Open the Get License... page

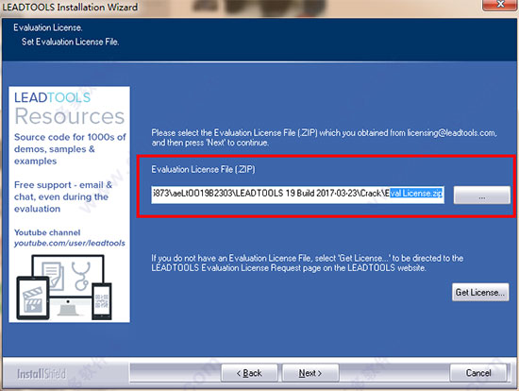[480, 292]
